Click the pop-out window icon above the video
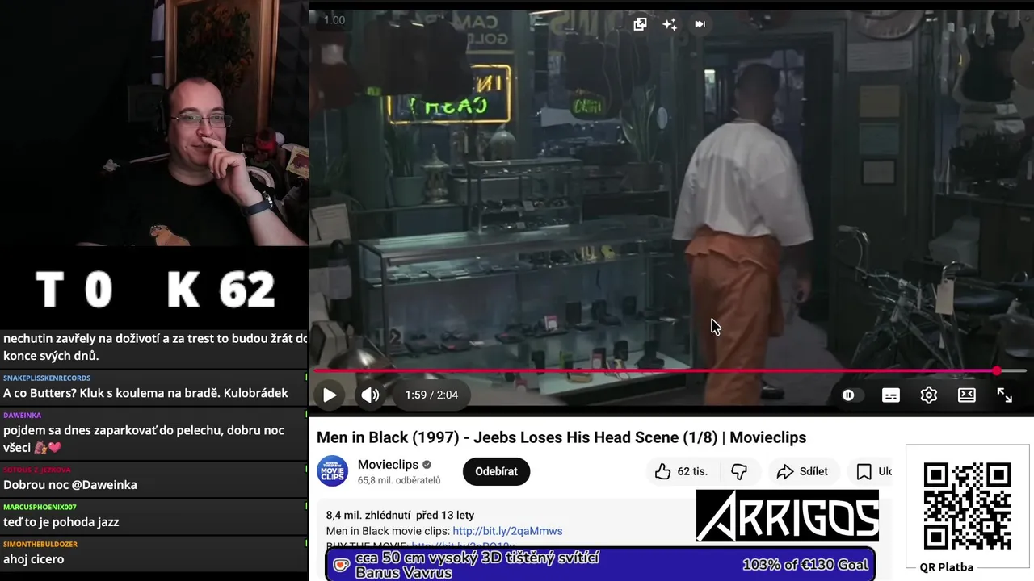Screen dimensions: 1034x581 [x=640, y=24]
